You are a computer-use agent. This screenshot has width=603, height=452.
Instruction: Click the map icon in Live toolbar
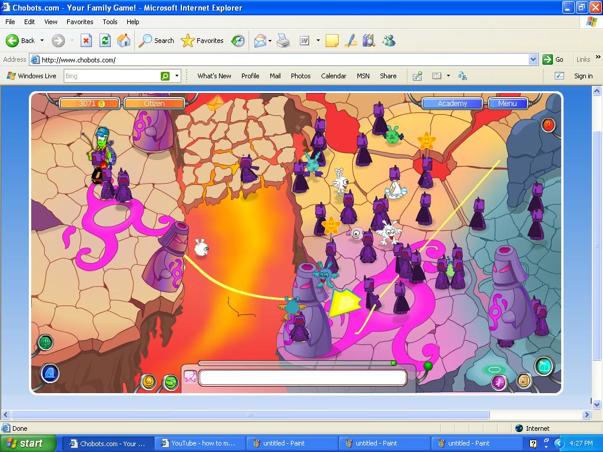418,76
